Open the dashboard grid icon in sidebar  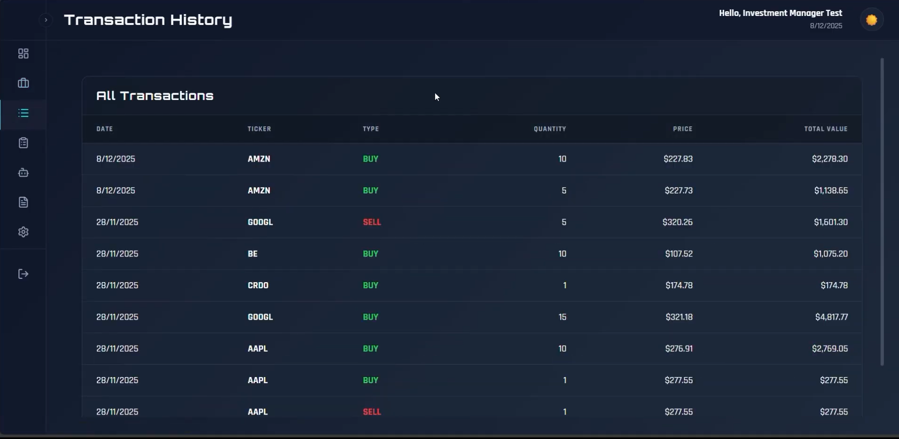[x=23, y=54]
